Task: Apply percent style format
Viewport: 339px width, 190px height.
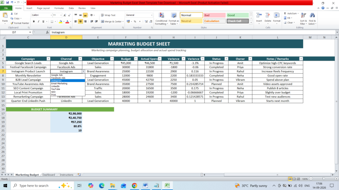Action: tap(135, 21)
